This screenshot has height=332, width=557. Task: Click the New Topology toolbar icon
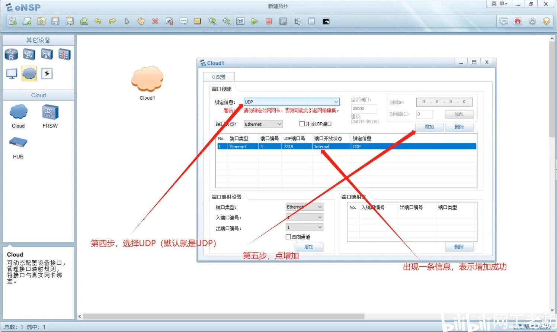(x=13, y=21)
